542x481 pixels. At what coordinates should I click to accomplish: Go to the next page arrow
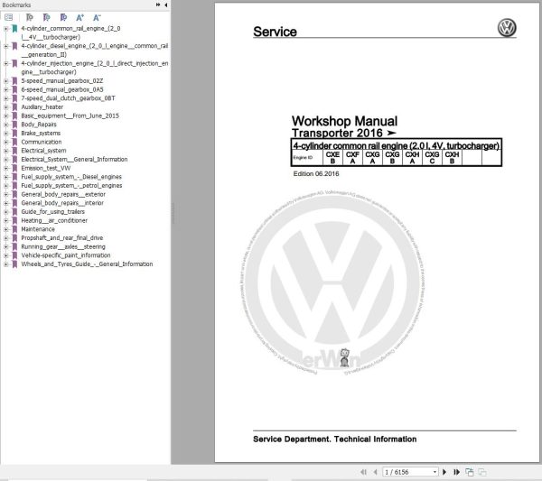pyautogui.click(x=444, y=472)
